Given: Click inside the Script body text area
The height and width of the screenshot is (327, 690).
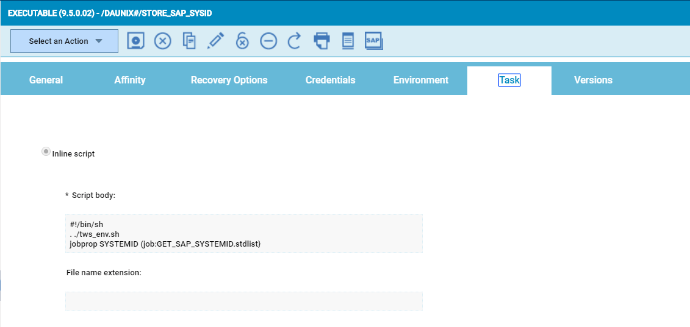Looking at the screenshot, I should click(x=243, y=234).
